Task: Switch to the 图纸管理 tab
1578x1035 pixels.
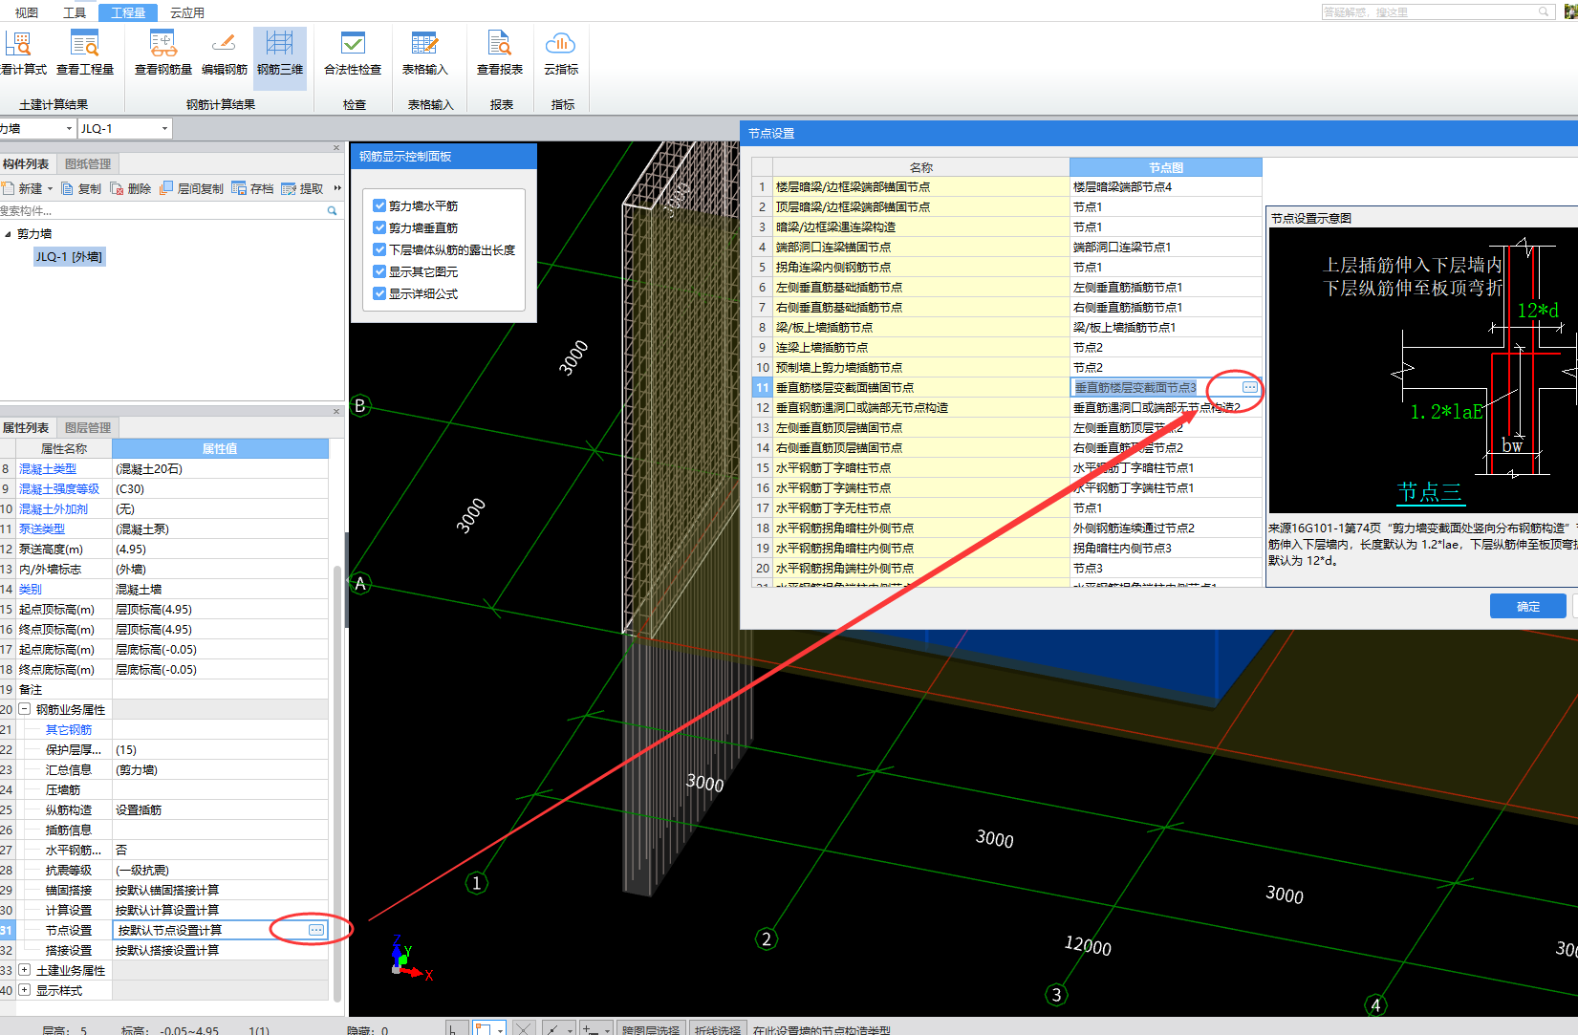Action: pyautogui.click(x=88, y=163)
